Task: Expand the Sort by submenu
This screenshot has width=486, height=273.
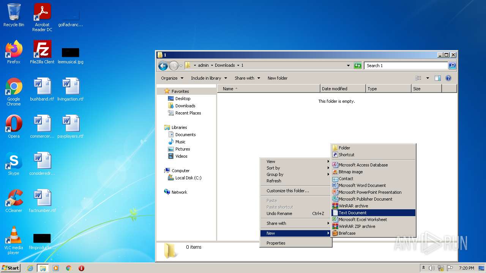Action: click(x=296, y=168)
